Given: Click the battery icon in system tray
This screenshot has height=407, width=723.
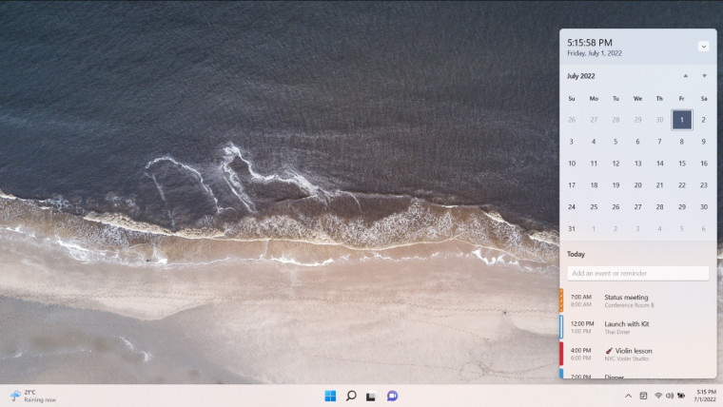Looking at the screenshot, I should point(681,396).
